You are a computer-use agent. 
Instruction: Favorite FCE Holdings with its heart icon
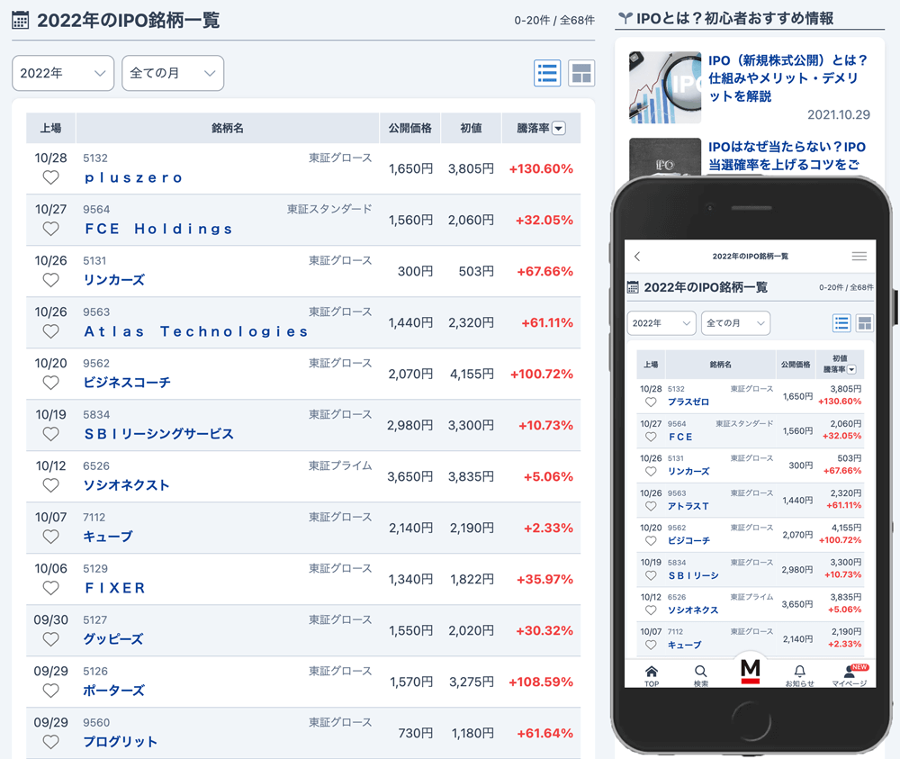click(x=51, y=229)
